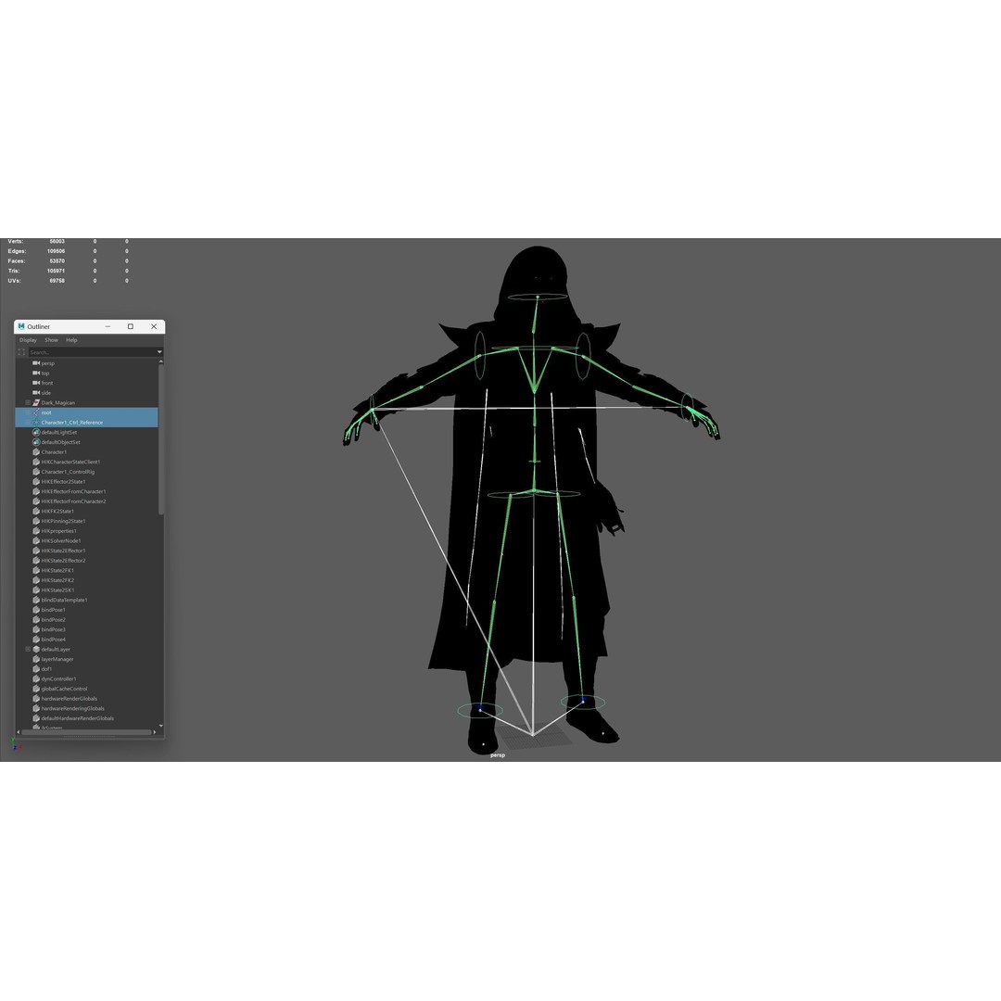This screenshot has width=1001, height=1001.
Task: Click the Character1_Ctrl_Reference locator icon
Action: click(36, 423)
